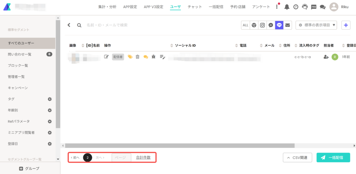Viewport: 356px width, 174px height.
Task: Filter users by LINE channel
Action: [x=279, y=25]
